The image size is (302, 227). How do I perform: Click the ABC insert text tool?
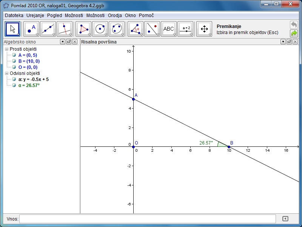169,29
